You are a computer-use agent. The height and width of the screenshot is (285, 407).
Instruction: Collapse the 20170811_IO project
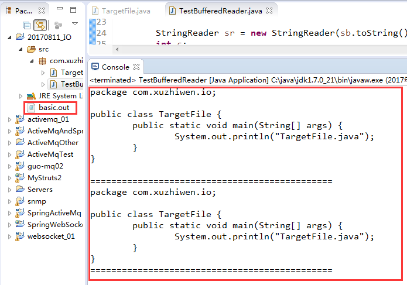pyautogui.click(x=9, y=37)
